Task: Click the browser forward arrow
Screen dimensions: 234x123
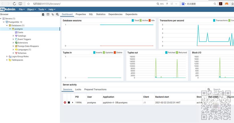Action: (x=8, y=4)
